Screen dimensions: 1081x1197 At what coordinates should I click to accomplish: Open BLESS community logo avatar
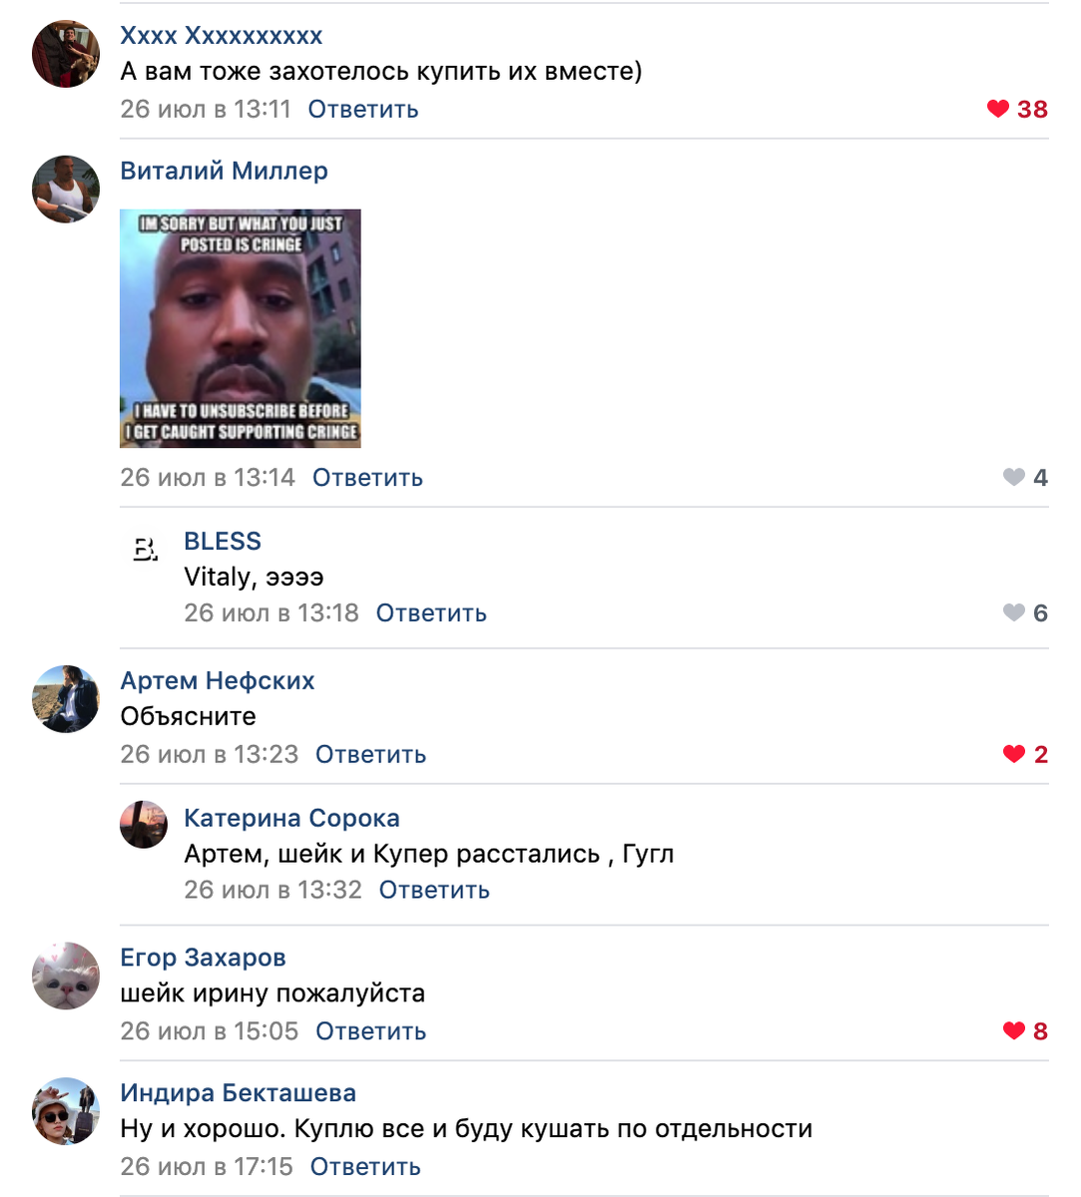point(144,548)
